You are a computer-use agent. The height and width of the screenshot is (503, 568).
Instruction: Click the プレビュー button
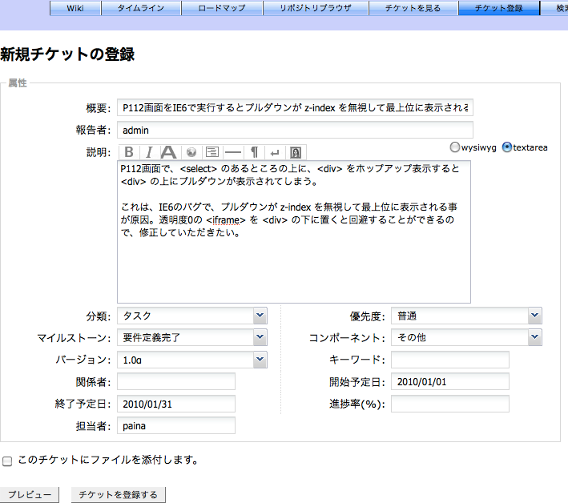pyautogui.click(x=30, y=494)
